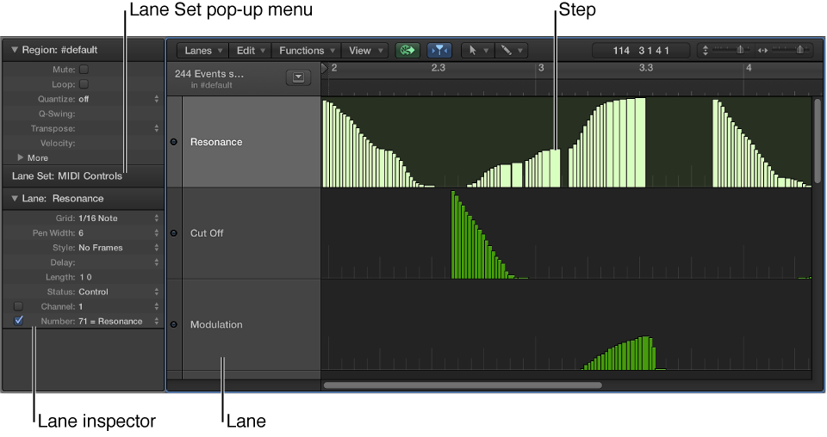Screen dimensions: 827x437
Task: Open the Transpose pop-up menu
Action: click(x=156, y=128)
